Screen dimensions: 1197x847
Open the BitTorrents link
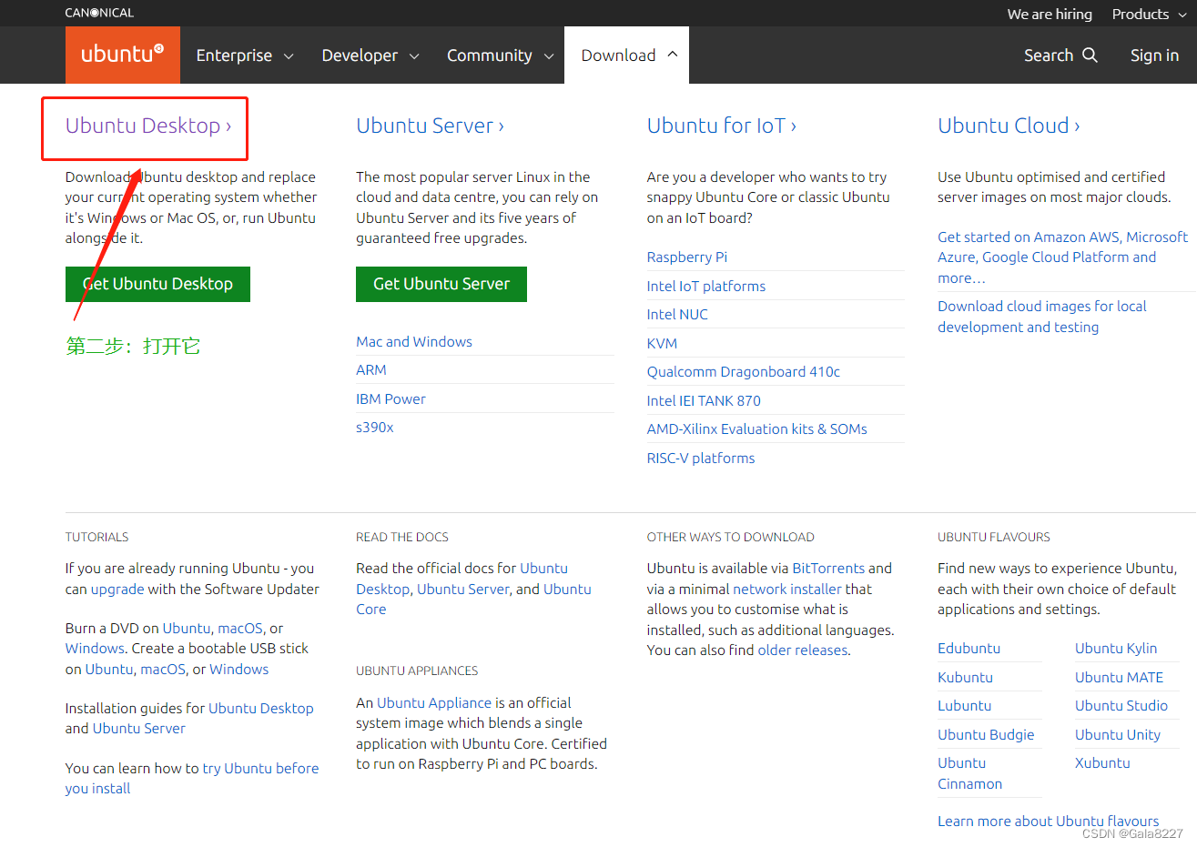click(x=828, y=568)
